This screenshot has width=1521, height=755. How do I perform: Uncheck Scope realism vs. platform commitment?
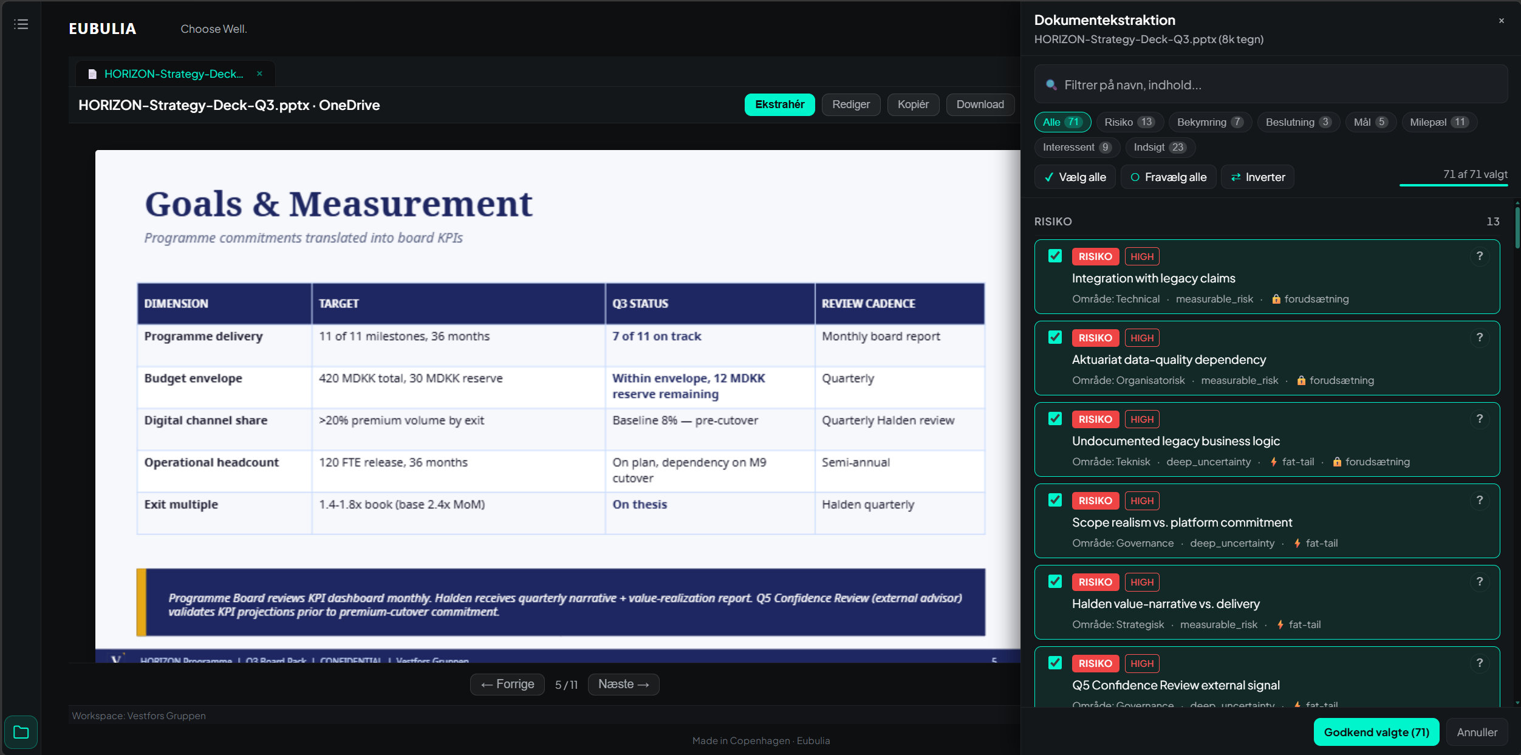pyautogui.click(x=1055, y=500)
